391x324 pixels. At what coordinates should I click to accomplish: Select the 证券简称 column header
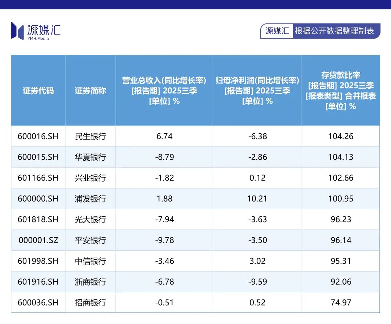[x=90, y=90]
